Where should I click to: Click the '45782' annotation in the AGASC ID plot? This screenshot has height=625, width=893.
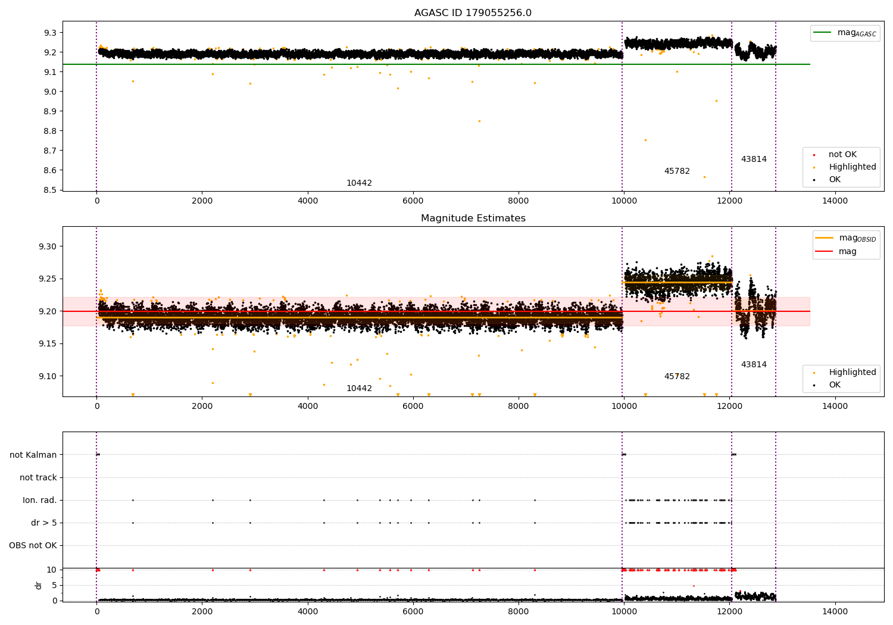click(677, 171)
